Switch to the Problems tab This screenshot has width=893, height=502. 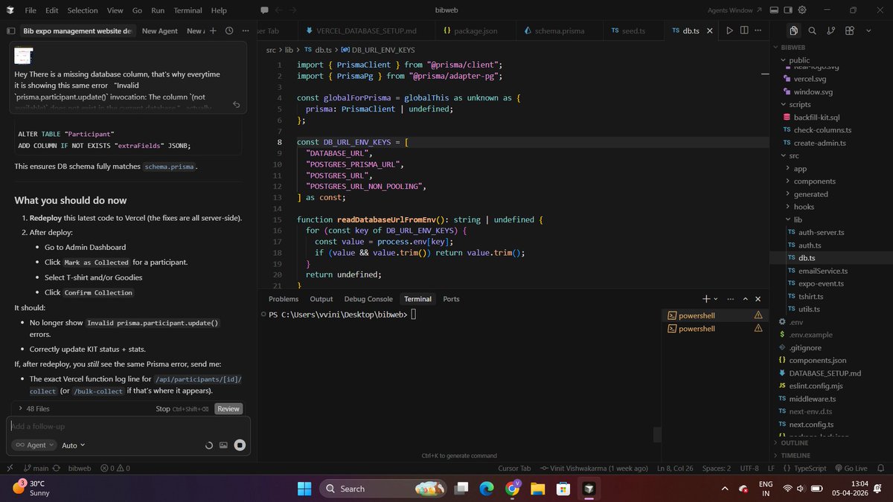pos(283,298)
